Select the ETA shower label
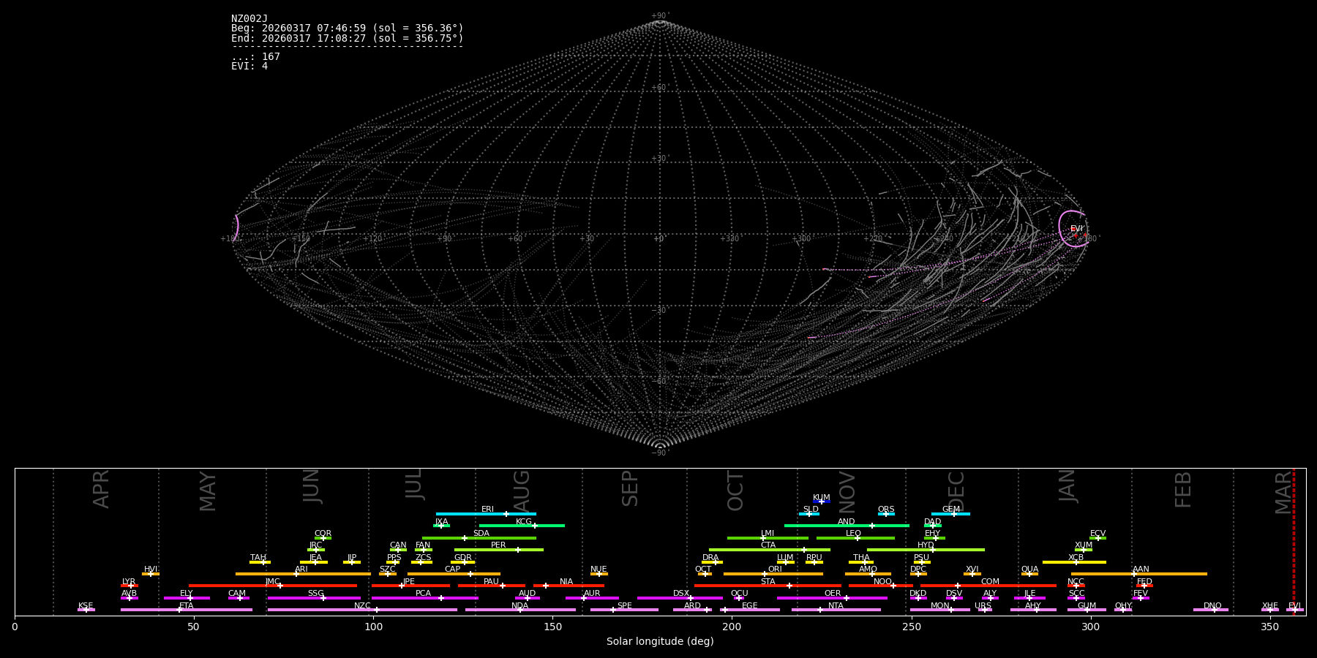Viewport: 1317px width, 658px height. tap(187, 606)
